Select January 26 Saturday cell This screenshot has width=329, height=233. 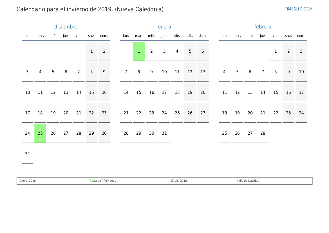pos(190,113)
